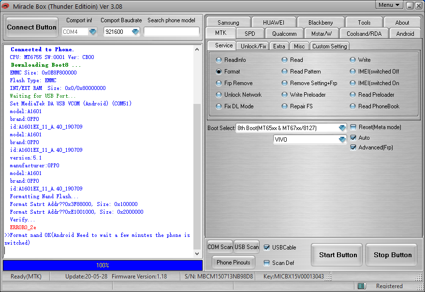Open the Unlock/Fix sub-tab
Image resolution: width=425 pixels, height=292 pixels.
(253, 46)
